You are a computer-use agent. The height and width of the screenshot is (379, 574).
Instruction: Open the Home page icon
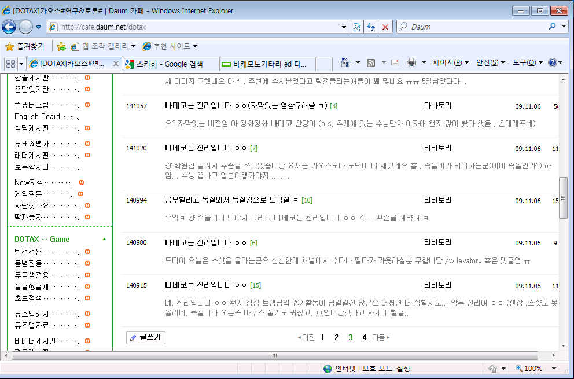(345, 62)
